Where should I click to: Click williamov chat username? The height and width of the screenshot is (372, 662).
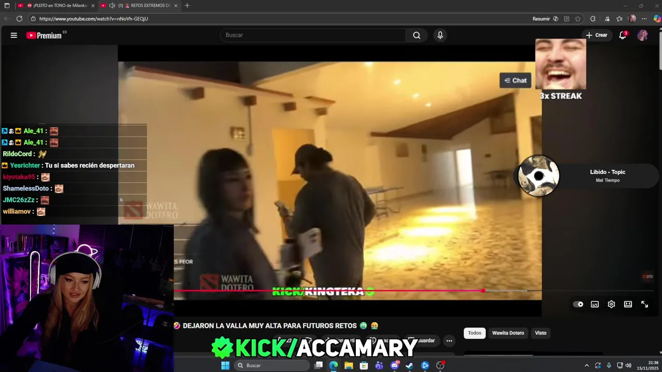click(16, 211)
